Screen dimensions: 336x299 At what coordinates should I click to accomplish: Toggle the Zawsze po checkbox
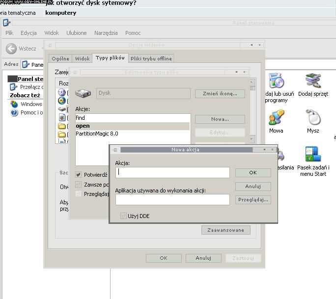pos(79,185)
